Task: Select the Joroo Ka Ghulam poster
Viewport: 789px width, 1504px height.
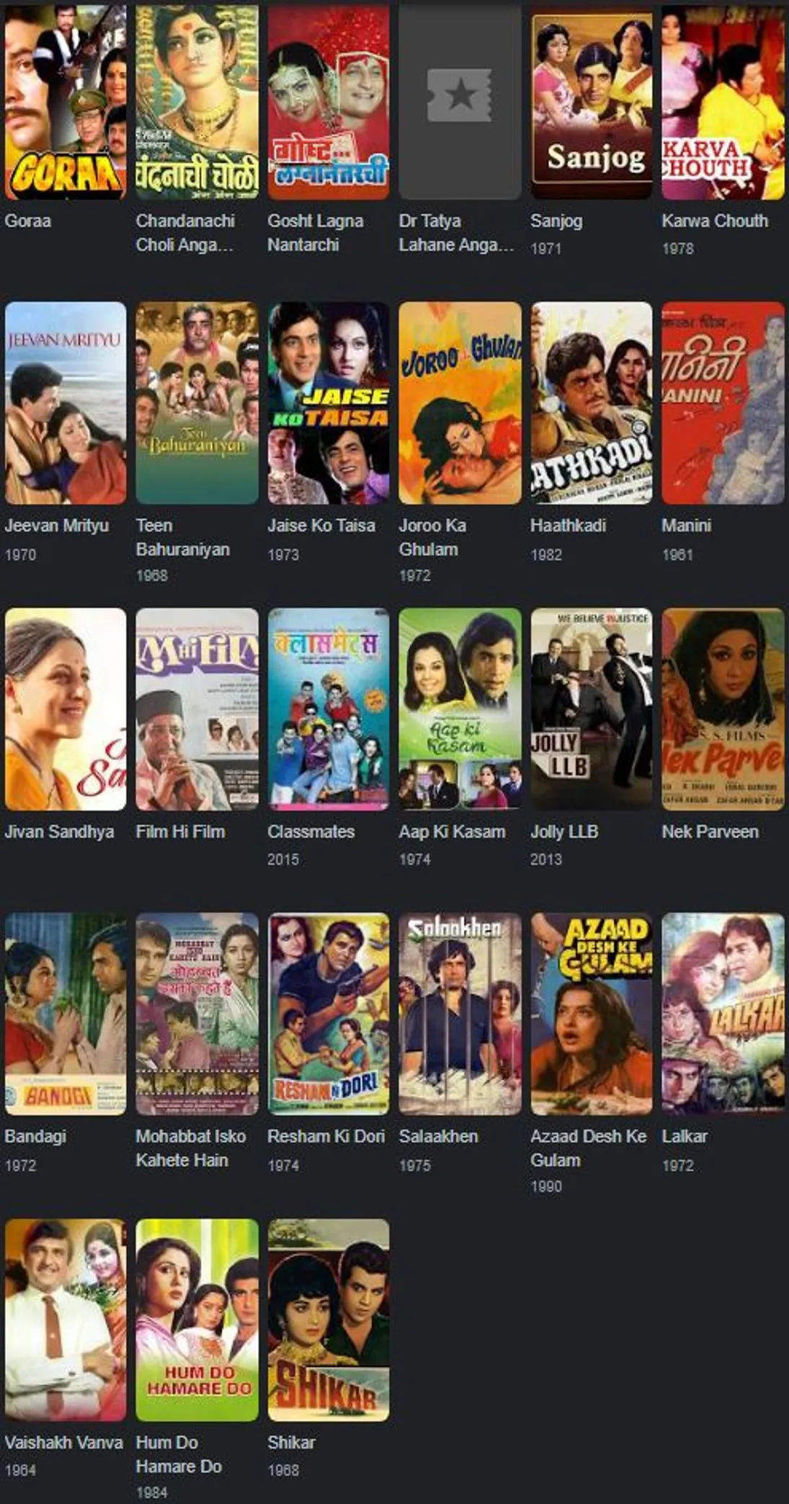Action: (460, 402)
